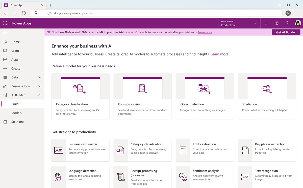Open the app launcher waffle icon
Viewport: 303px width, 188px height.
click(5, 23)
